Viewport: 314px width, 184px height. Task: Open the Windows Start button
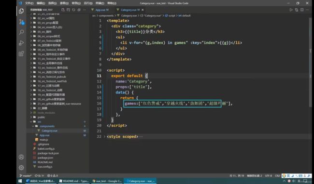pos(20,181)
